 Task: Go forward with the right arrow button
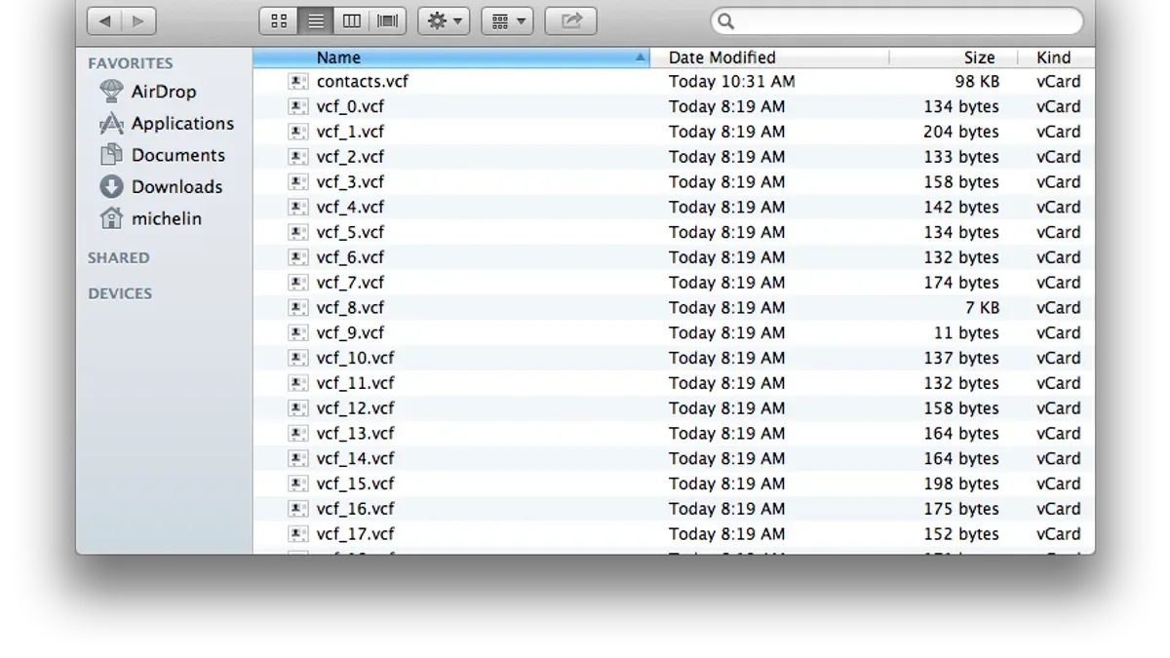138,20
